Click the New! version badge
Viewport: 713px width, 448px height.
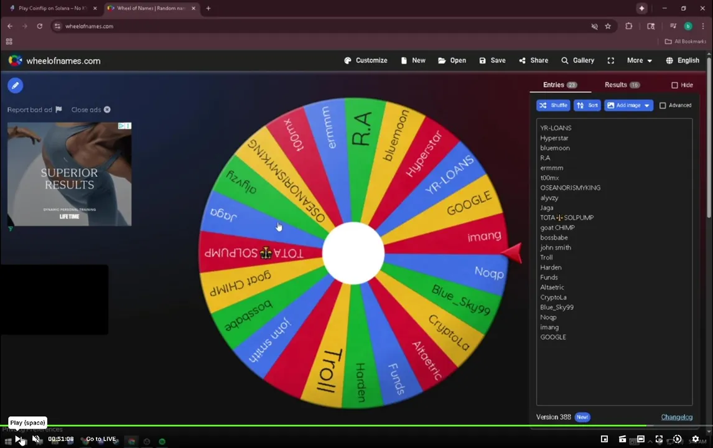click(x=582, y=417)
